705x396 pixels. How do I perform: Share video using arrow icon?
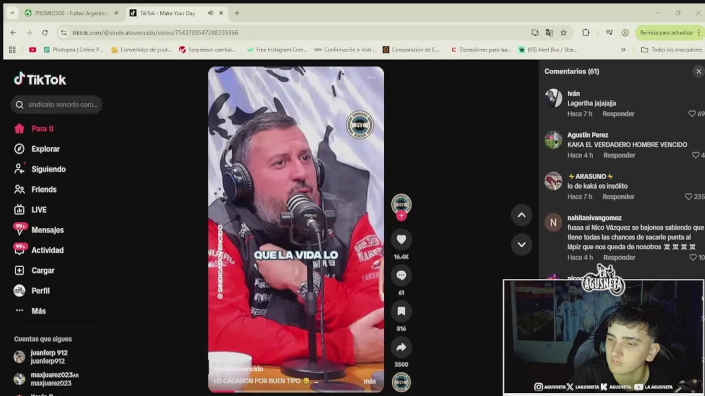point(401,347)
